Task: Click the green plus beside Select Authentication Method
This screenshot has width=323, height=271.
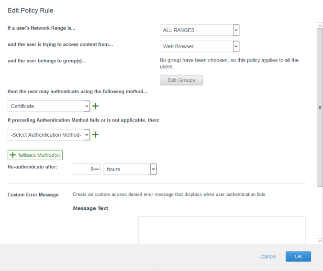Action: (x=95, y=135)
